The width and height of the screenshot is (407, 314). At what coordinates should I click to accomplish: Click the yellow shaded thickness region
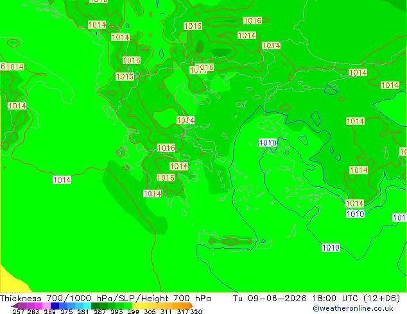coord(12,283)
